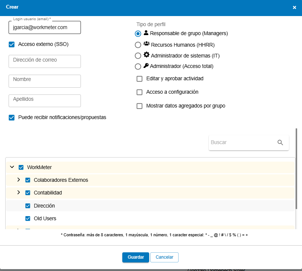Enable Mostrar datos agregados por grupo

[x=139, y=106]
